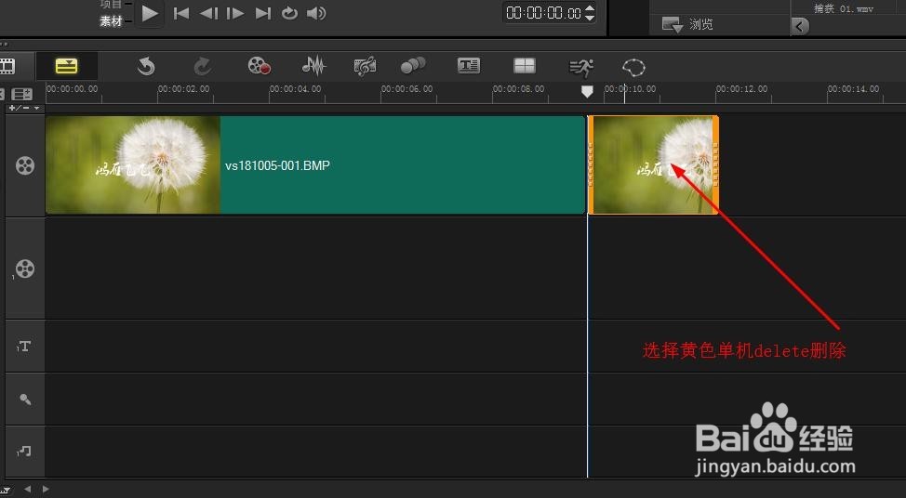Step back to the previous frame

pyautogui.click(x=208, y=13)
